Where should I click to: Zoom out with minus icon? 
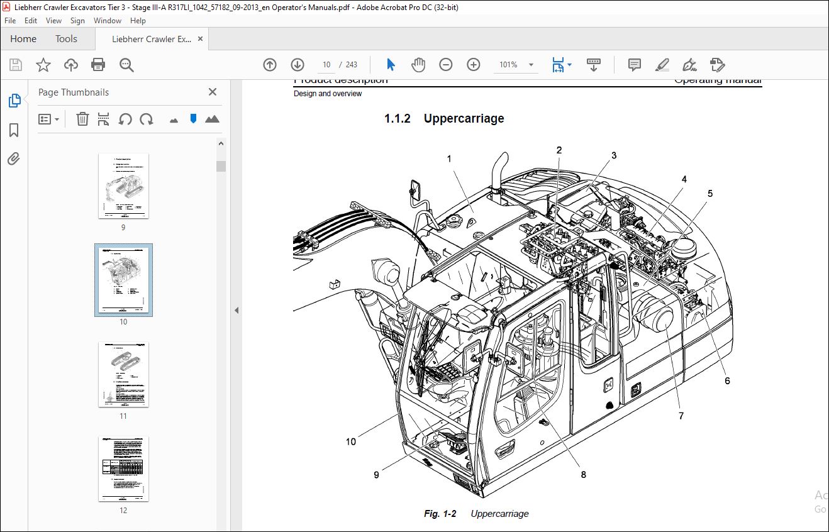coord(446,65)
